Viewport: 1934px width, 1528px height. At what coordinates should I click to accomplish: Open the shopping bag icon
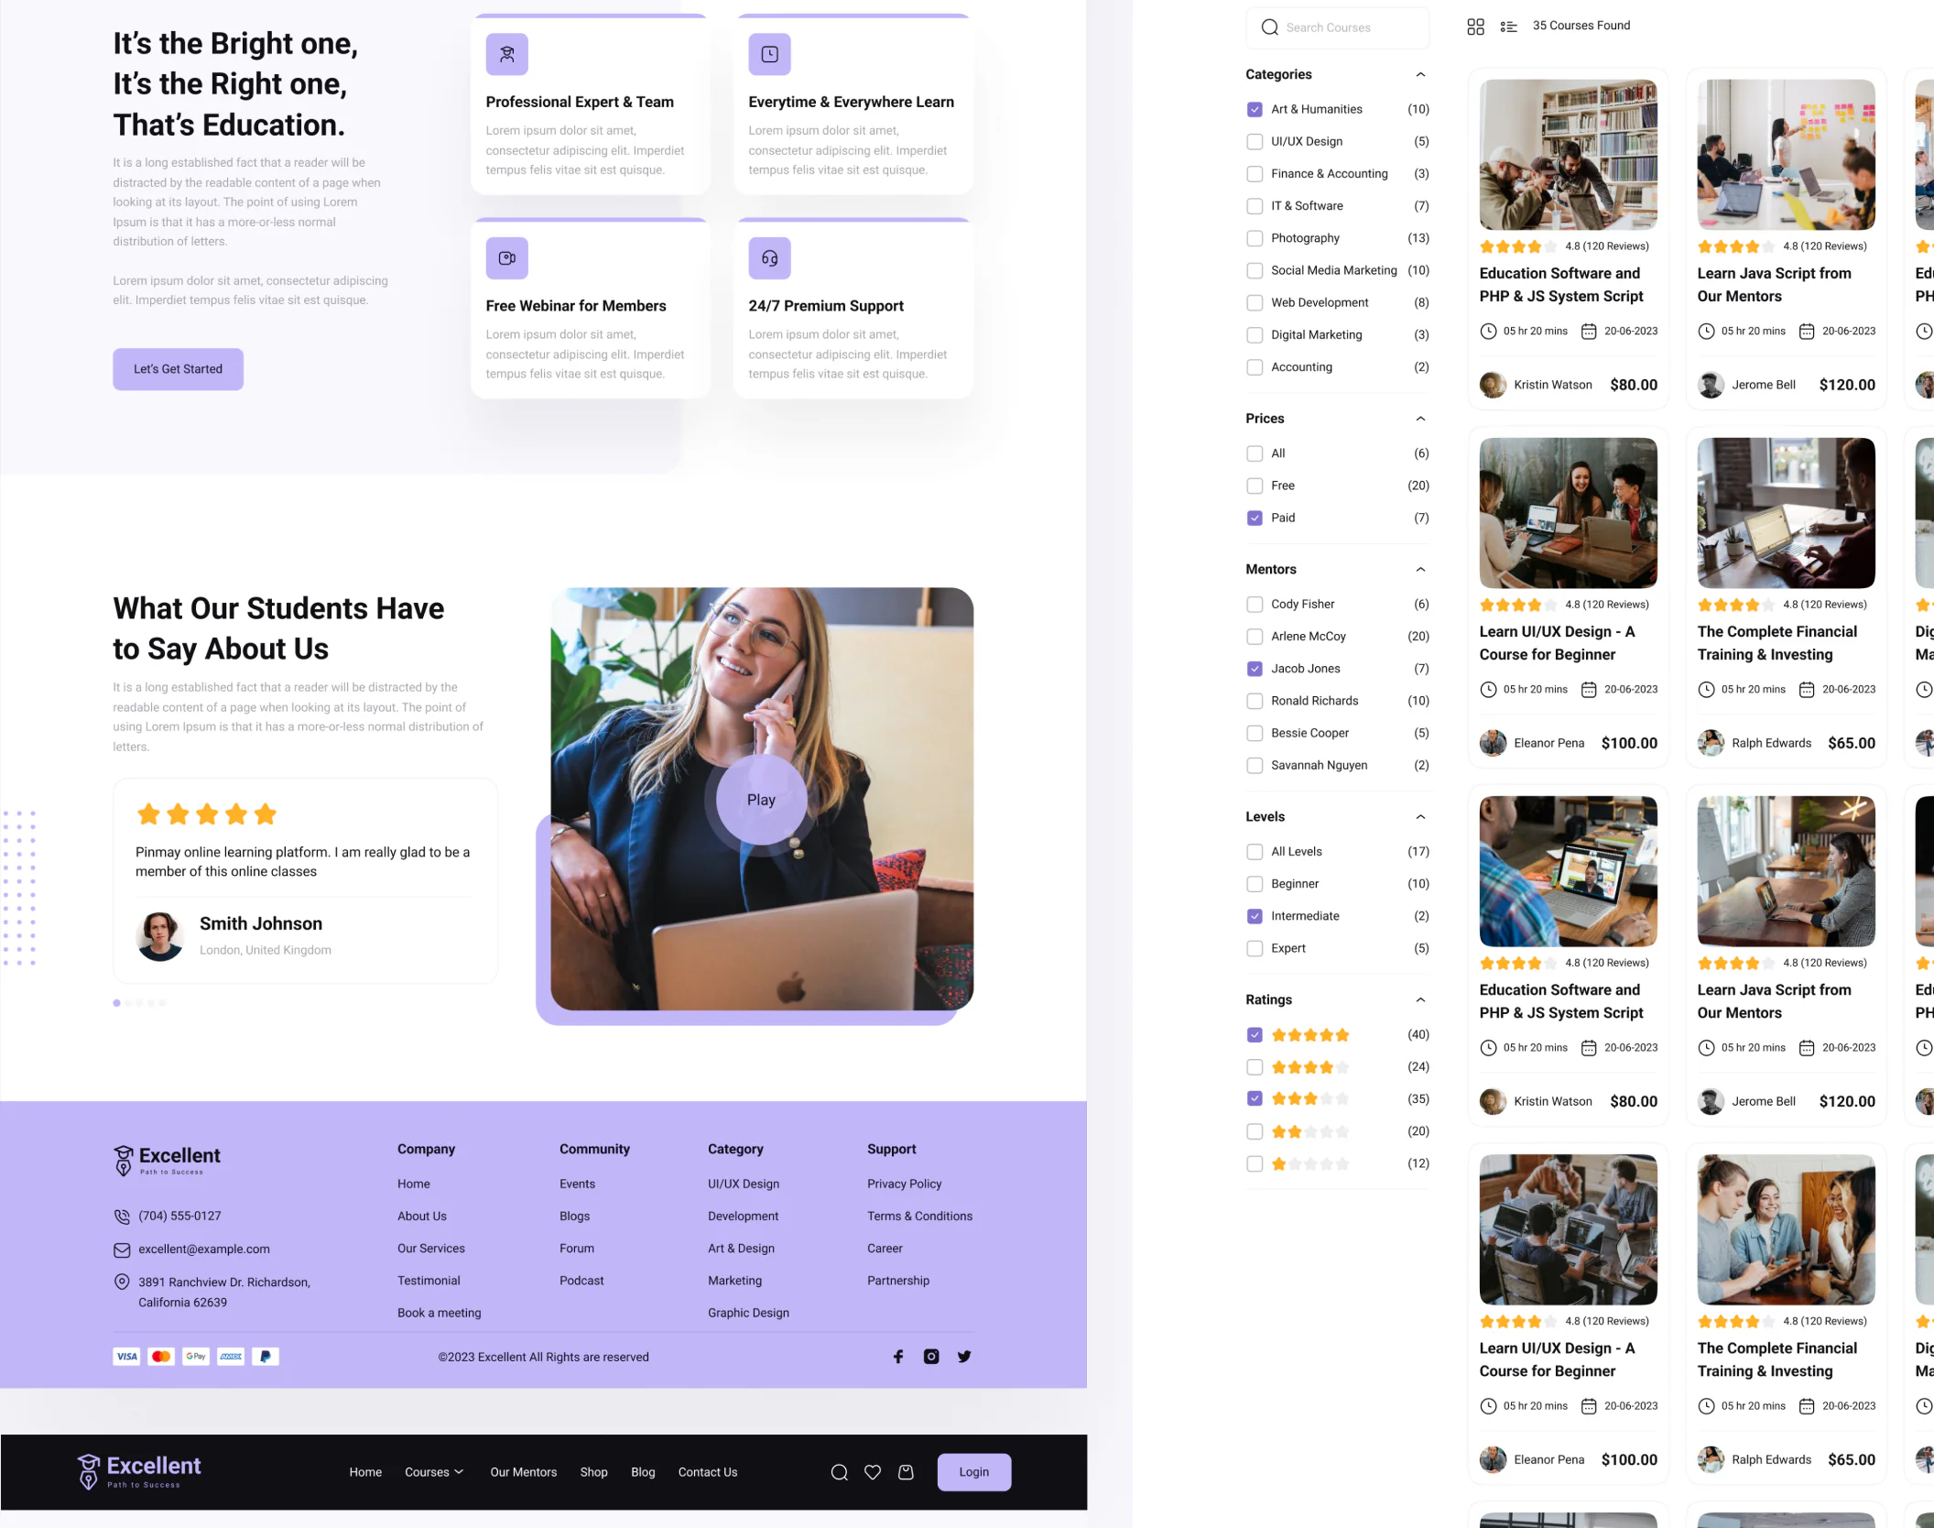(906, 1472)
